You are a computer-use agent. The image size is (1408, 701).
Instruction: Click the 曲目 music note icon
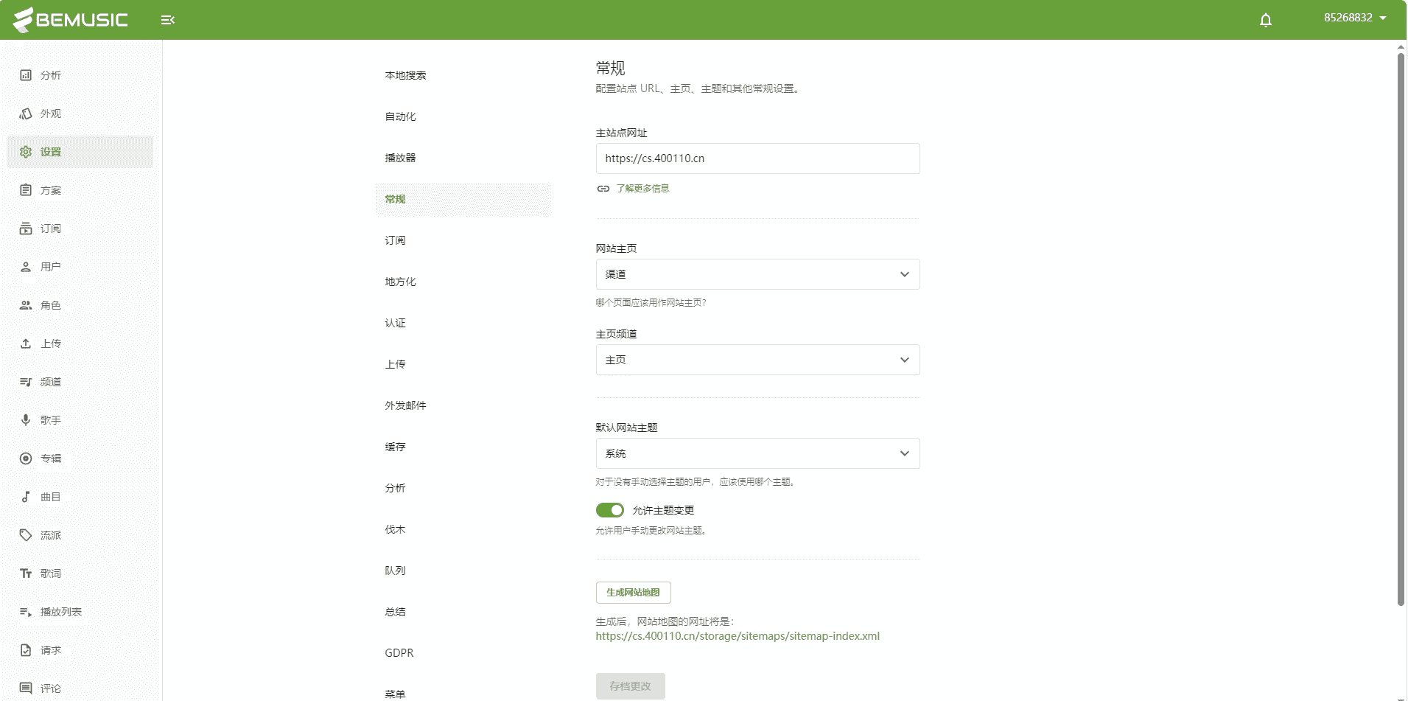click(x=26, y=497)
